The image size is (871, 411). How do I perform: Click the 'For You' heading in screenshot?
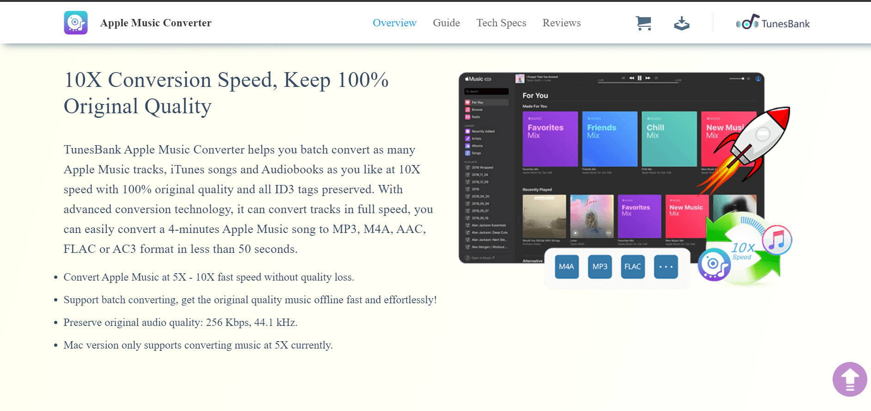(x=535, y=95)
